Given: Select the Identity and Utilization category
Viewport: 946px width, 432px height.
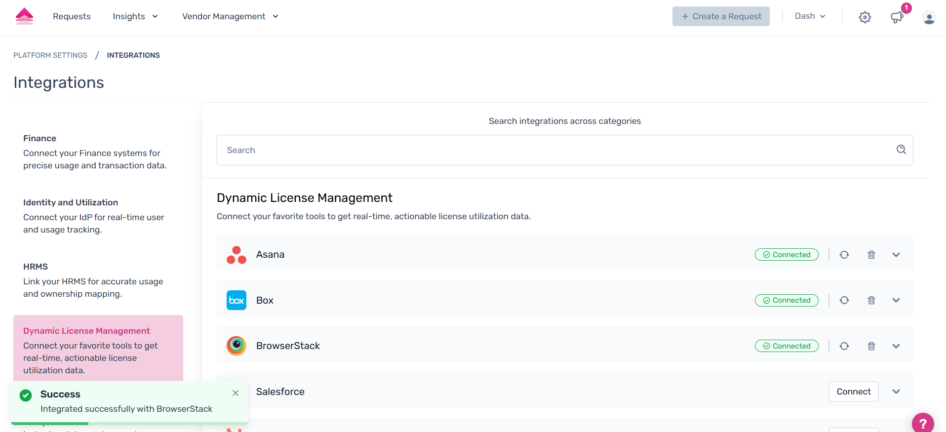Looking at the screenshot, I should tap(98, 216).
